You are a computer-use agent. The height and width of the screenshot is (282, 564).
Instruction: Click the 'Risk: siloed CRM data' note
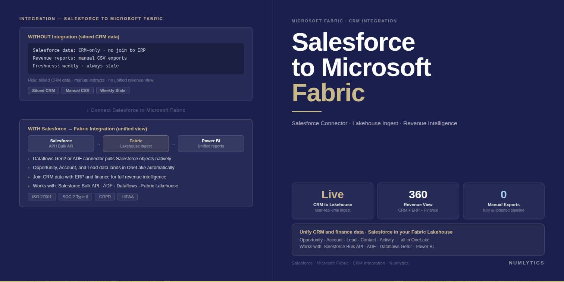coord(91,80)
